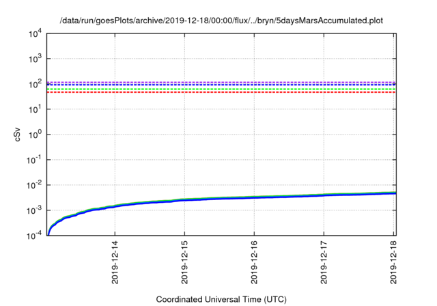Image resolution: width=437 pixels, height=306 pixels.
Task: Click the 2019-12-15 date tick label
Action: (184, 262)
